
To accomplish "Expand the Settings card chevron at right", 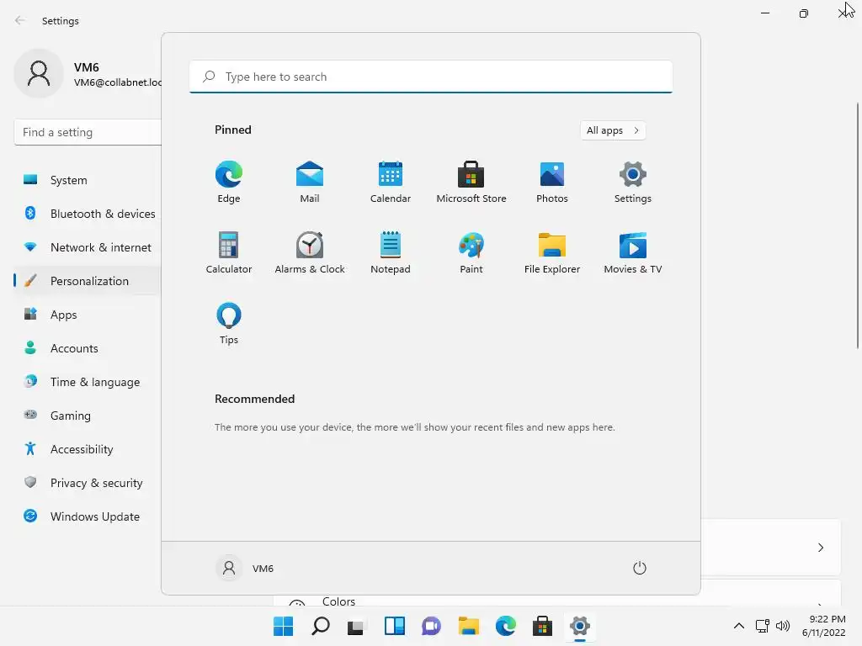I will [x=821, y=548].
